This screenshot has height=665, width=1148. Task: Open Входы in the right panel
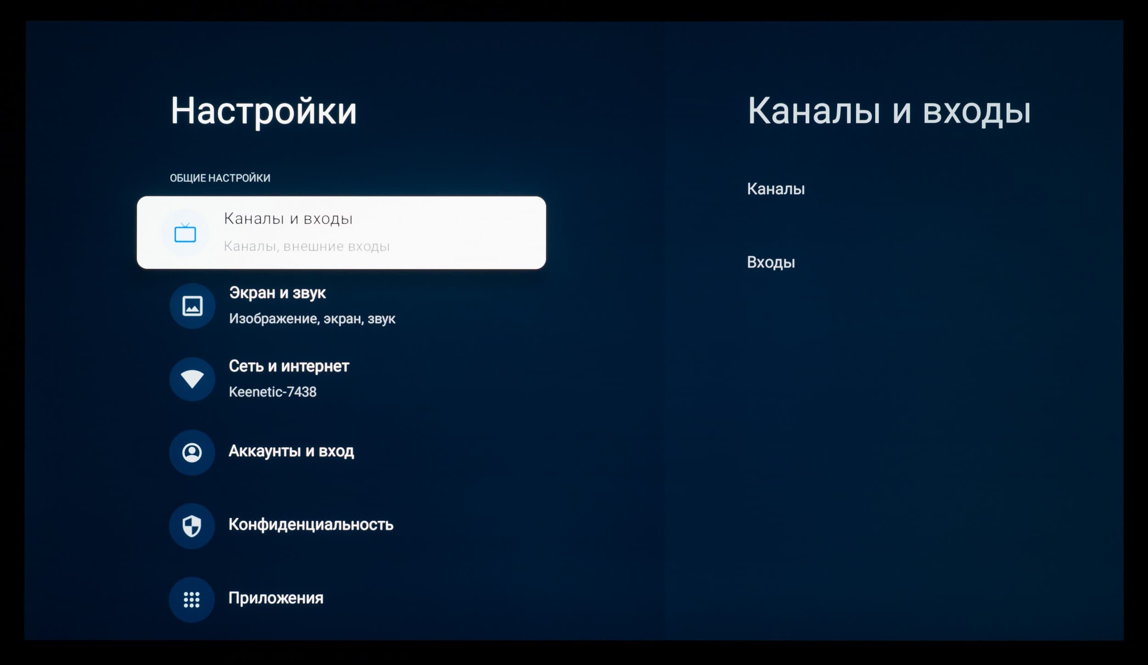click(771, 262)
